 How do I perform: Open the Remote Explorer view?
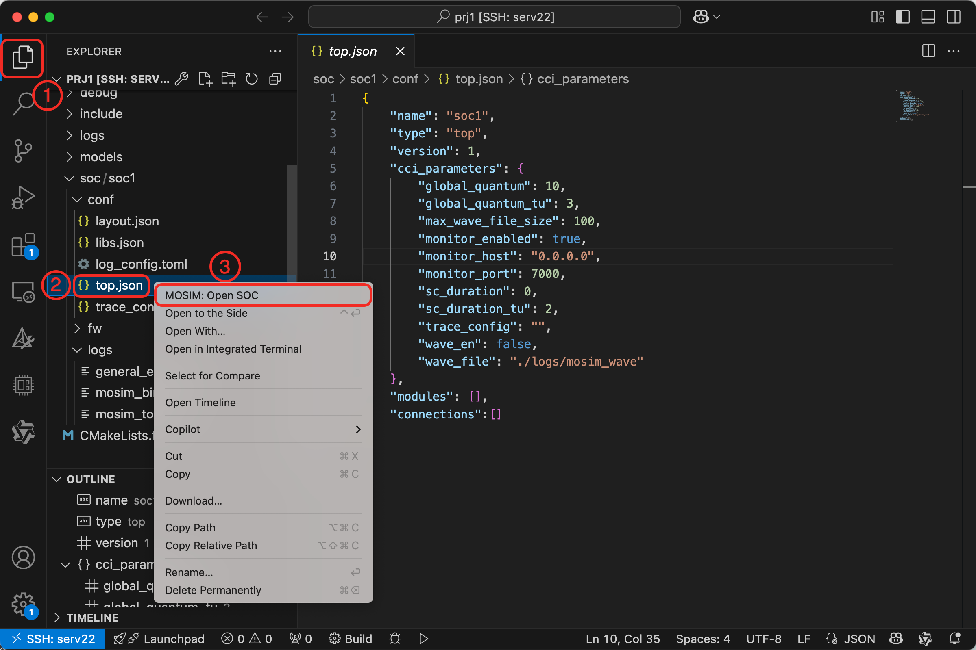23,292
